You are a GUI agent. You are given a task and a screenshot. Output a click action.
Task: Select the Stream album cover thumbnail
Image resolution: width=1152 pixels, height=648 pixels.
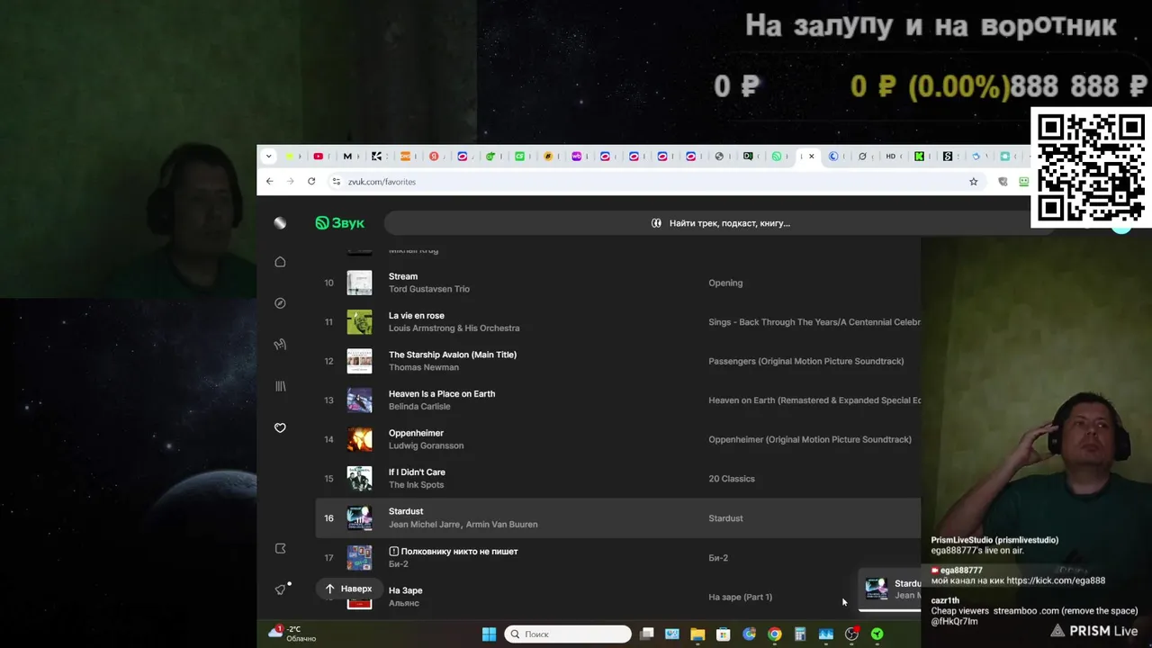[x=359, y=283]
